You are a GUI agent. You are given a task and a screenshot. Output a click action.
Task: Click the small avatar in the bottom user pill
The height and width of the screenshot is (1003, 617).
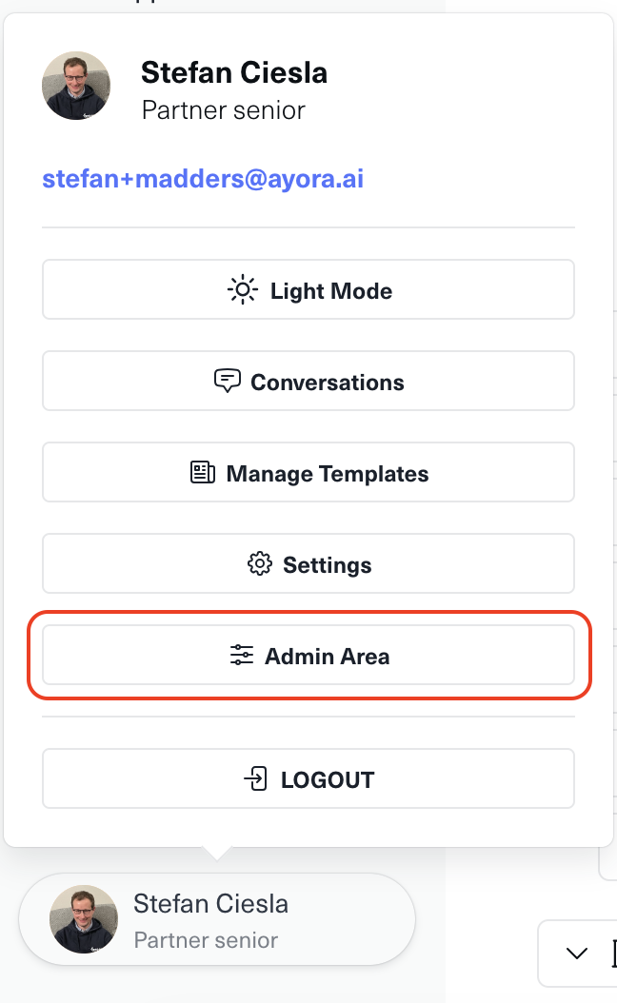(x=84, y=919)
